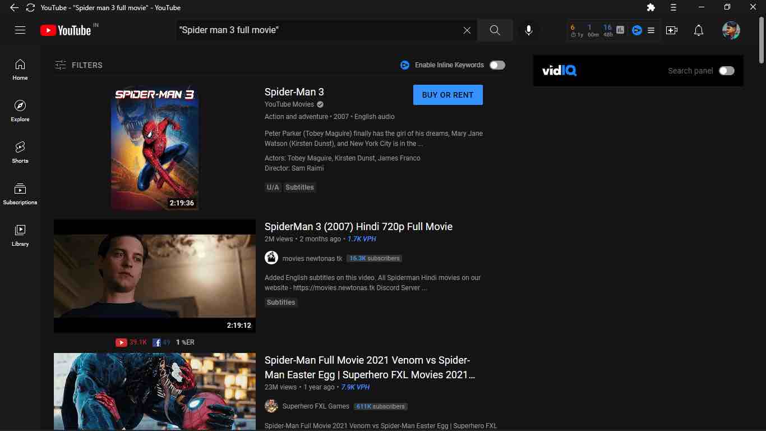Click the vidIQ 1 / 60m stat

tap(593, 30)
